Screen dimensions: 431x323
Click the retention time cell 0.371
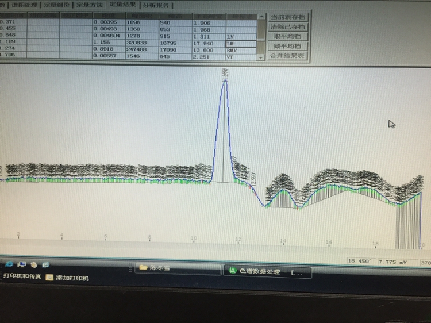coord(13,21)
